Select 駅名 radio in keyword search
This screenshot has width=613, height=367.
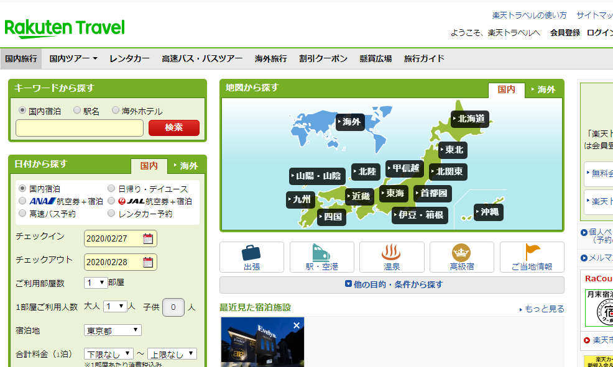point(77,111)
